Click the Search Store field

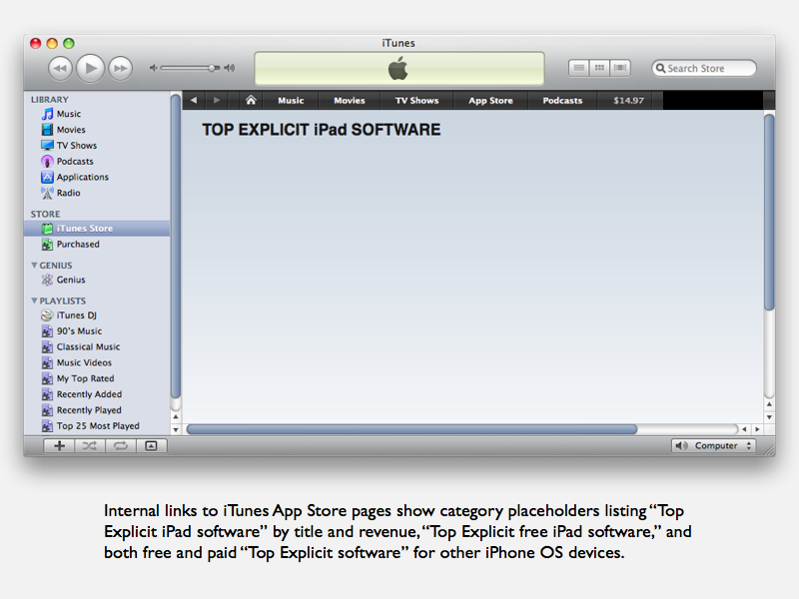pos(704,68)
